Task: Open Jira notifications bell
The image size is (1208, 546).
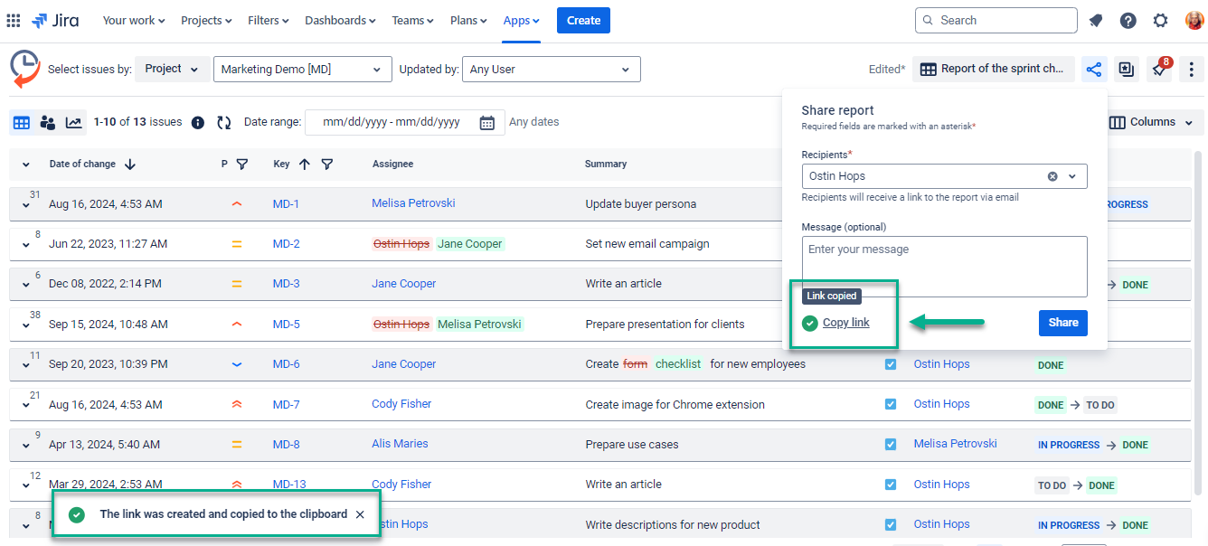Action: [x=1095, y=21]
